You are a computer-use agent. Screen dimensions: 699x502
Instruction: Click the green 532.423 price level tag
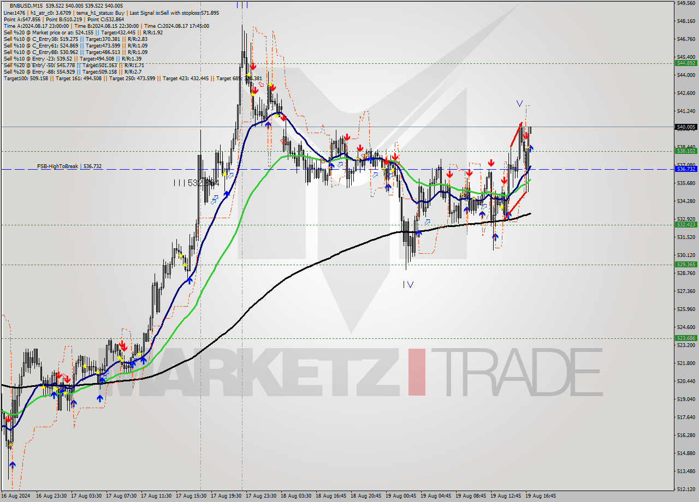(x=686, y=224)
